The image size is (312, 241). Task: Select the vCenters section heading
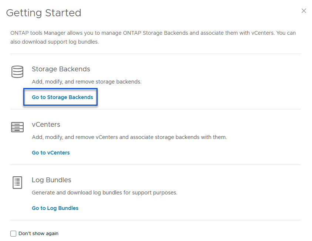pyautogui.click(x=46, y=125)
